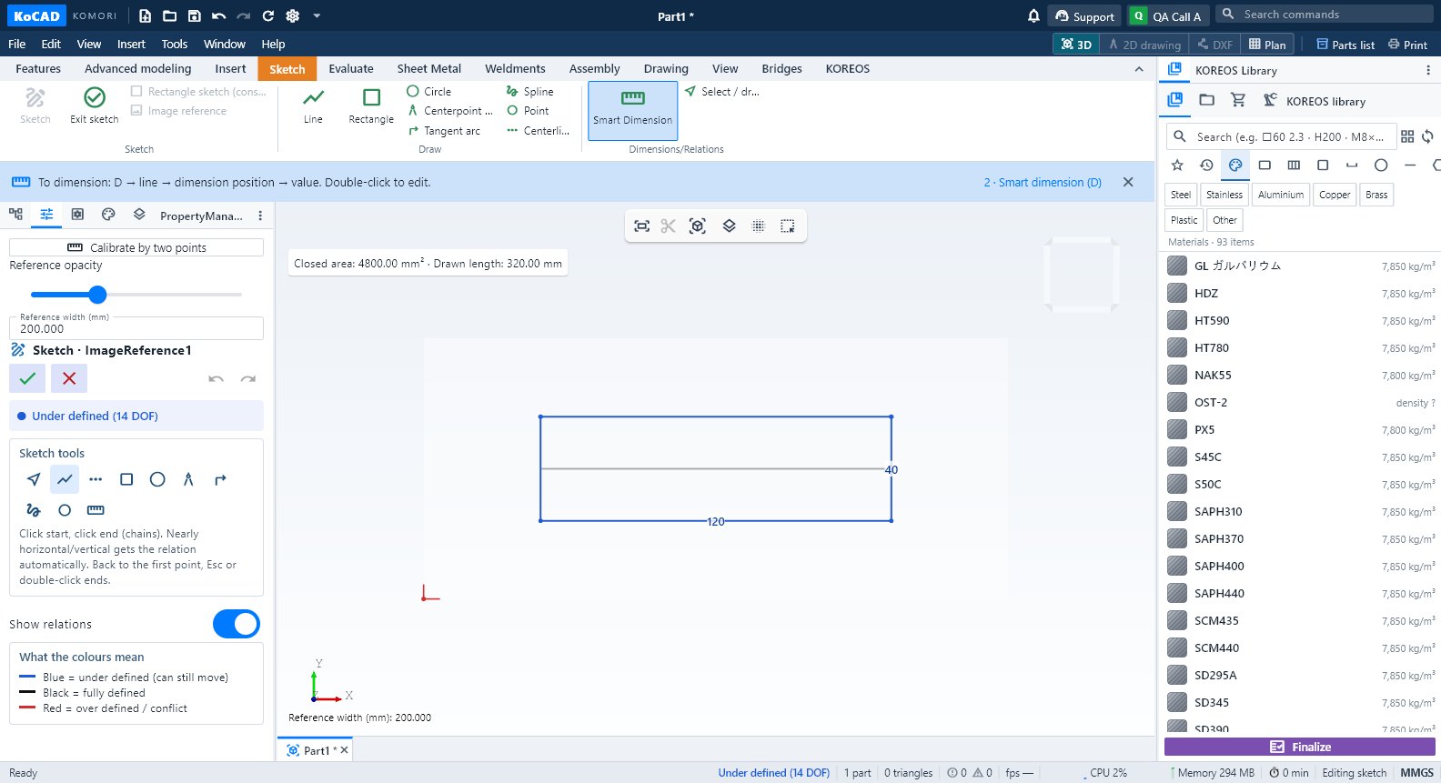The image size is (1441, 783).
Task: Click Exit sketch in the ribbon
Action: click(95, 106)
